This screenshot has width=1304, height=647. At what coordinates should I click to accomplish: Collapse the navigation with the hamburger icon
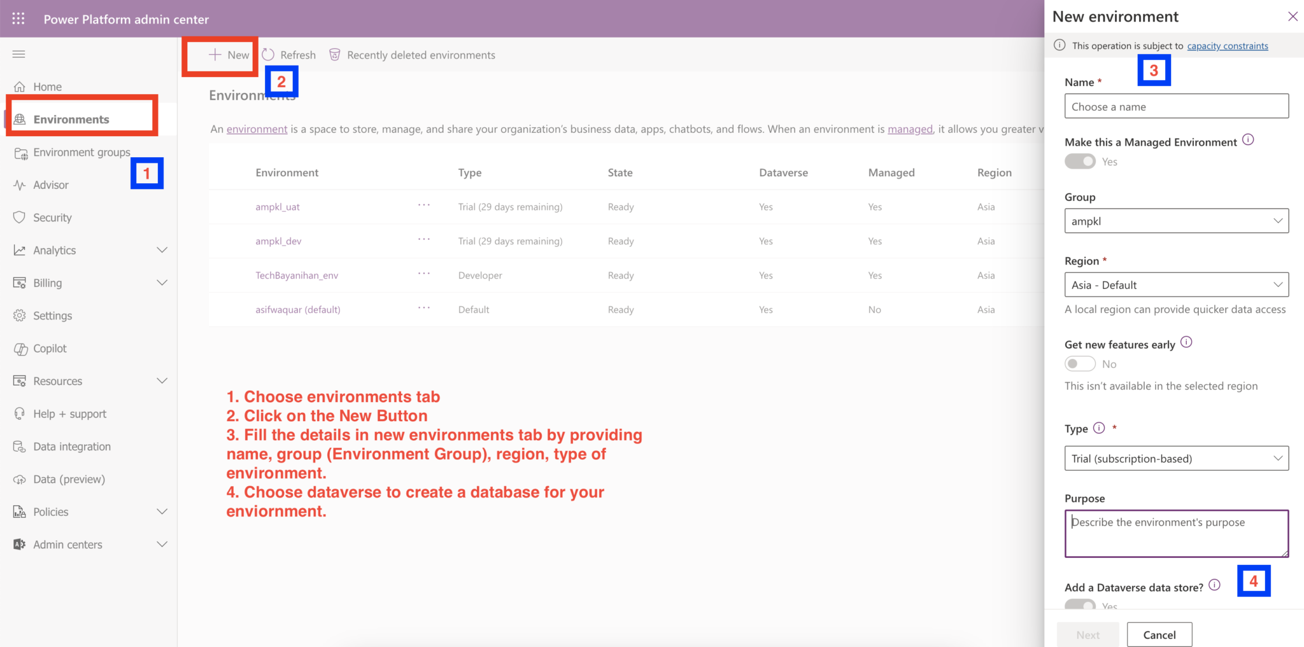click(18, 53)
